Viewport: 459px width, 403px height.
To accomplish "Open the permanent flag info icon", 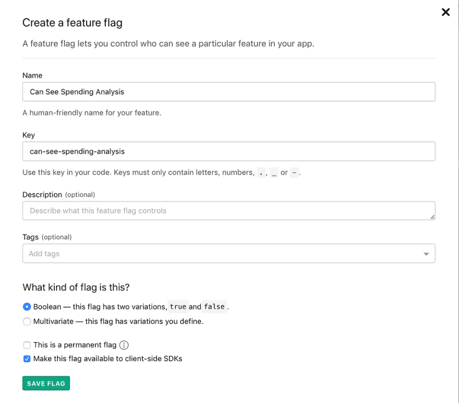I will 124,345.
